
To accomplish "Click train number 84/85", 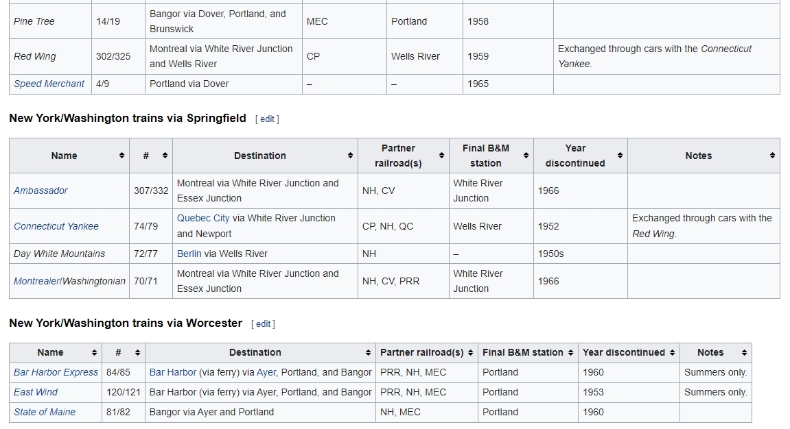I will (x=118, y=373).
